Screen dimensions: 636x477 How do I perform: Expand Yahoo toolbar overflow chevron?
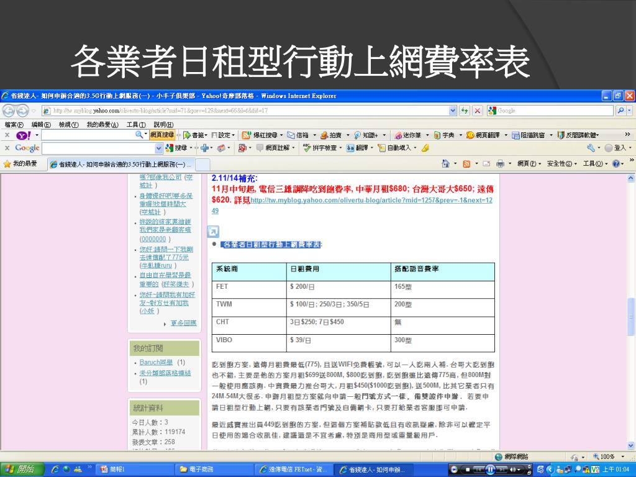(x=627, y=135)
